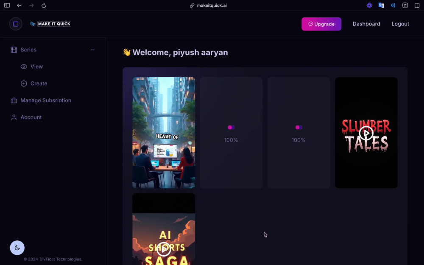This screenshot has width=424, height=265.
Task: Click the © 2024 DivFloat Technologies text
Action: coord(53,259)
